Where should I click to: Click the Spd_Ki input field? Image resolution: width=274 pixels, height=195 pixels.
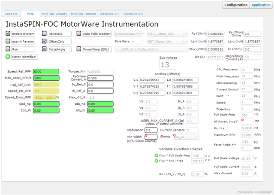click(46, 110)
